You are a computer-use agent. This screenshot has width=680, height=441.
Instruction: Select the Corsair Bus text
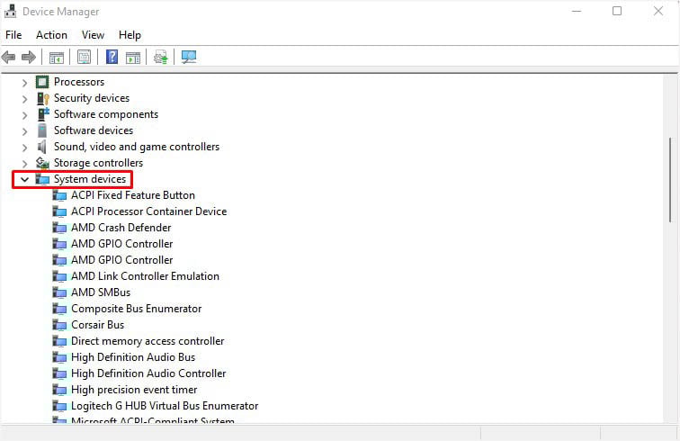(x=97, y=325)
